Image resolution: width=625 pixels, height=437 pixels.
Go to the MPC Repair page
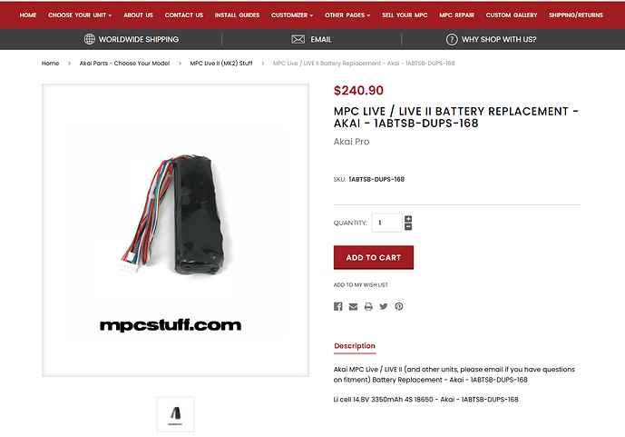coord(456,15)
